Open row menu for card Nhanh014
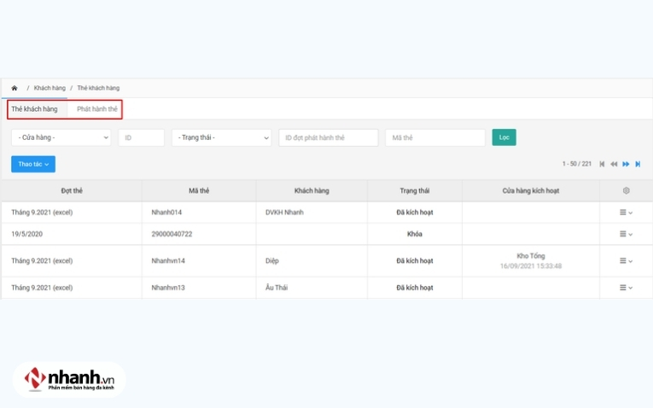Image resolution: width=653 pixels, height=408 pixels. (x=626, y=213)
